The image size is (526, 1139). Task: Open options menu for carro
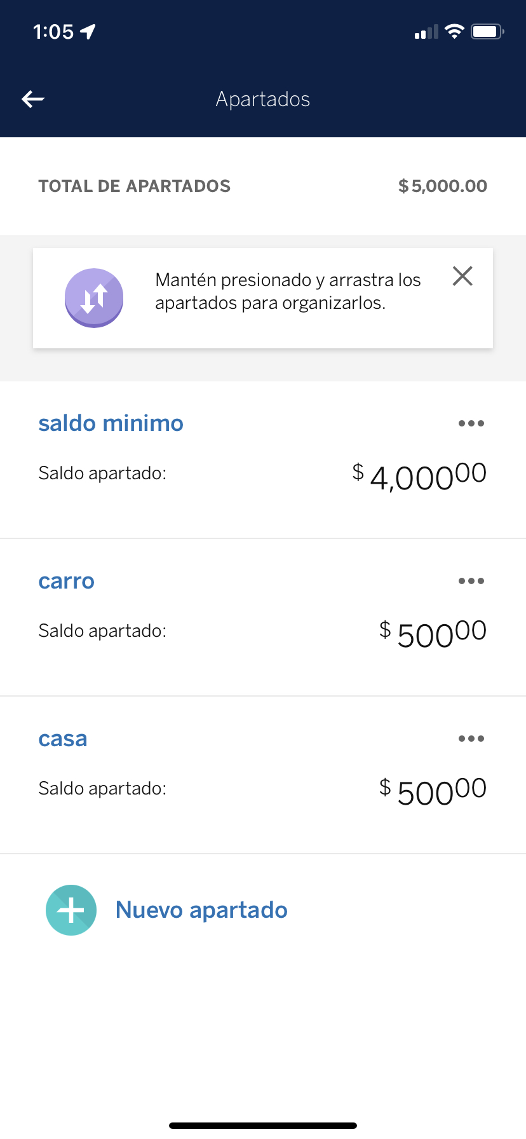[471, 581]
